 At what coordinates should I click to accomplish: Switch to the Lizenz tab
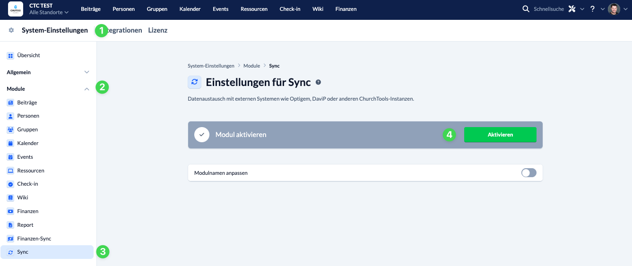pos(157,30)
